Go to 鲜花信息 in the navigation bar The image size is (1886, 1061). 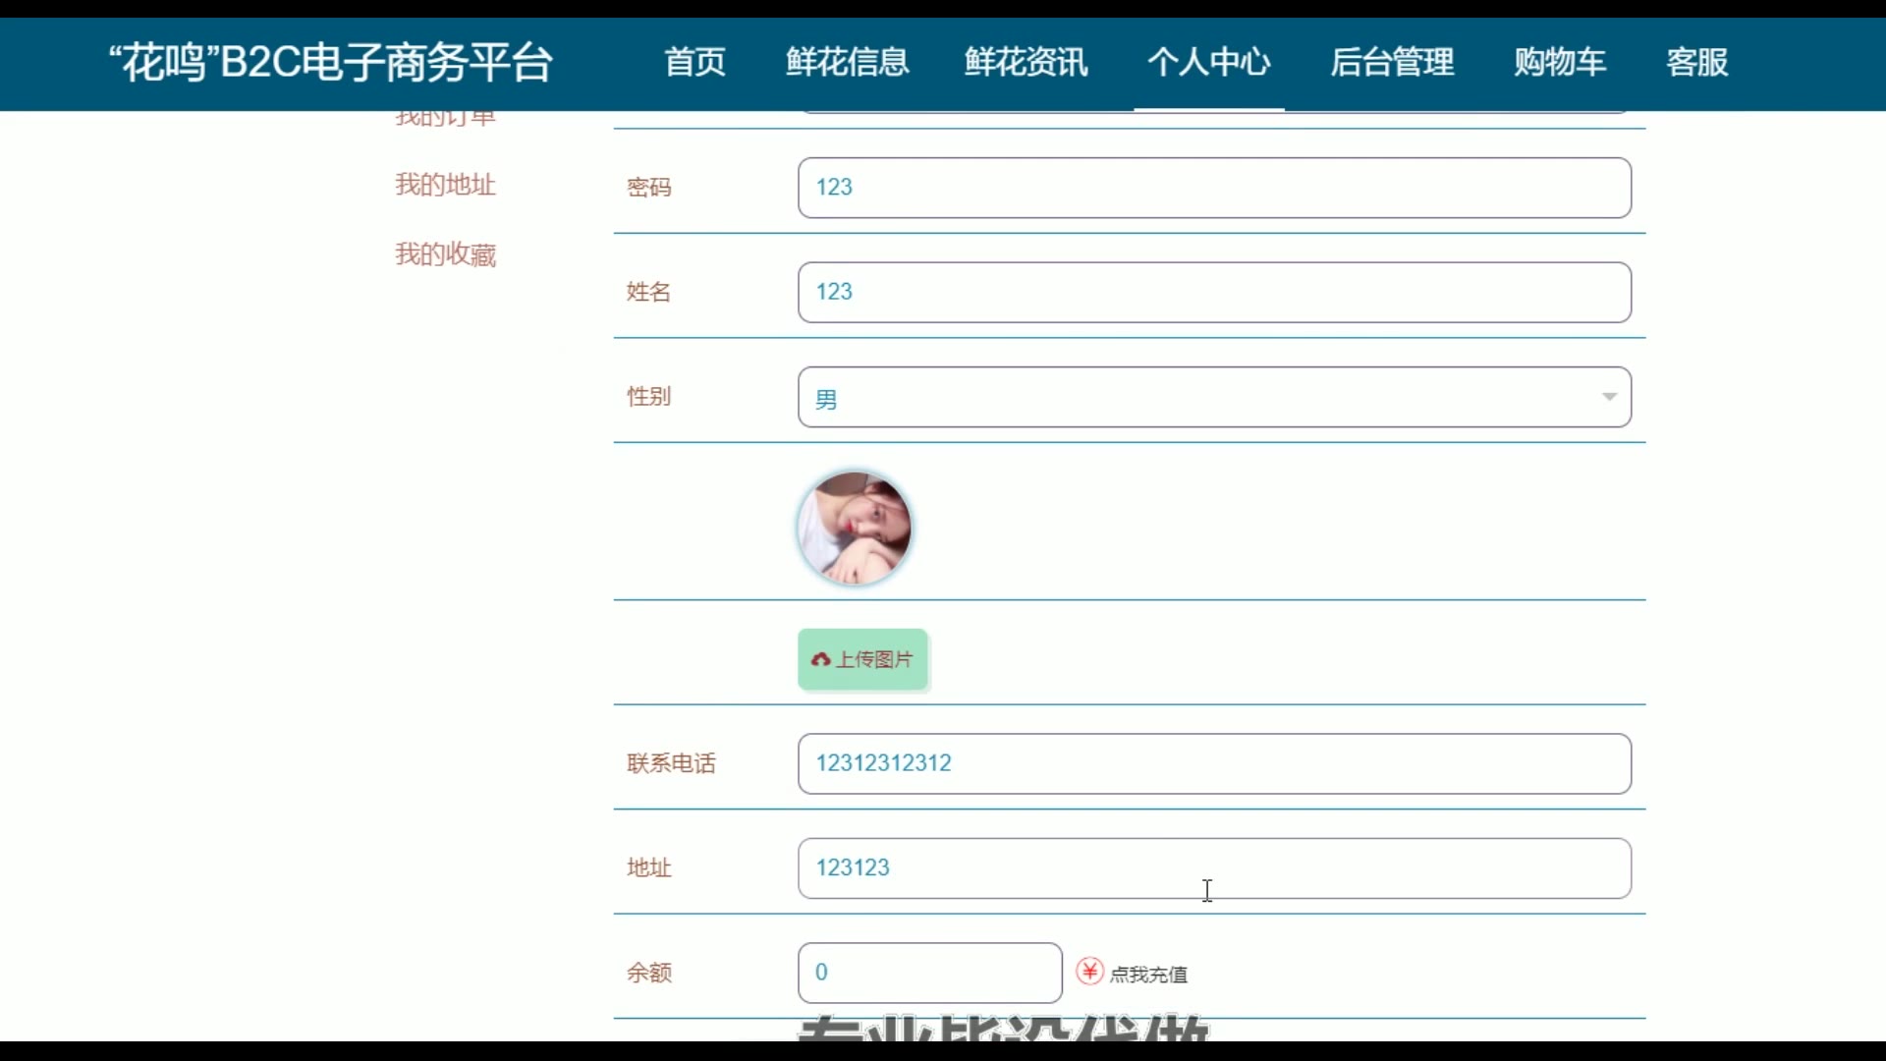coord(847,62)
